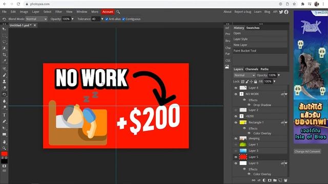Open layer Opacity dropdown arrow
This screenshot has width=328, height=184.
coord(279,75)
